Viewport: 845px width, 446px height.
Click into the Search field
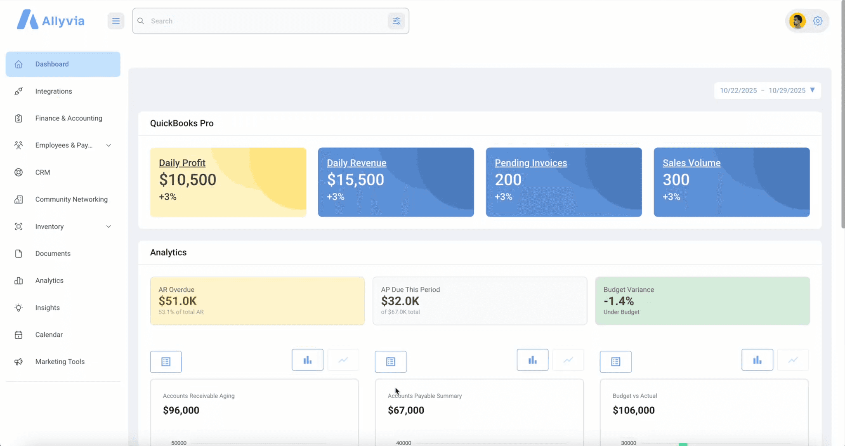coord(264,21)
